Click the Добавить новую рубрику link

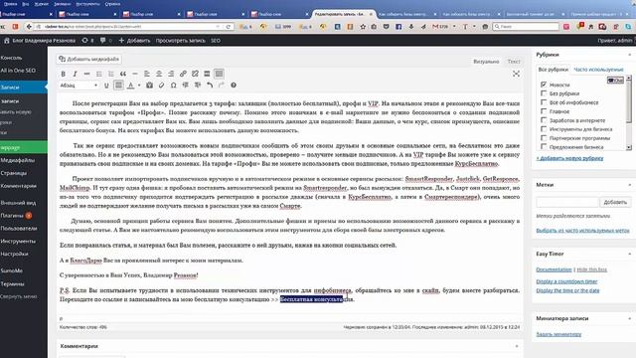click(x=569, y=158)
